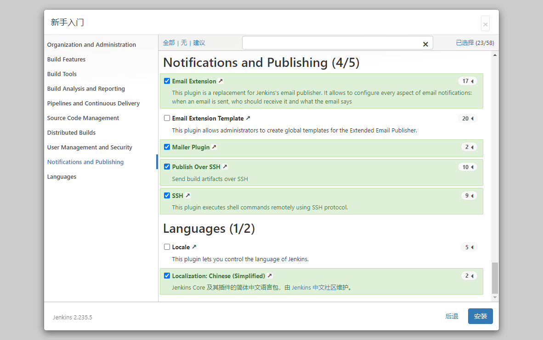Uncheck Localization: Chinese (Simplified) checkbox
543x340 pixels.
pyautogui.click(x=167, y=276)
